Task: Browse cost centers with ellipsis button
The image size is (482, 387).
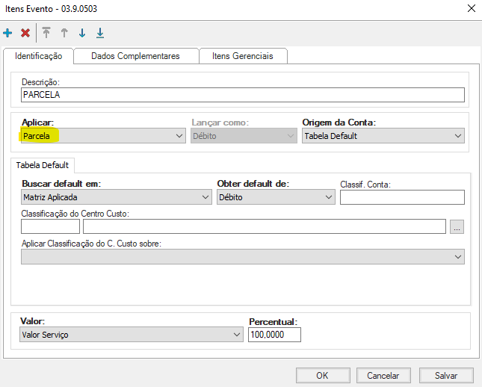Action: tap(457, 227)
